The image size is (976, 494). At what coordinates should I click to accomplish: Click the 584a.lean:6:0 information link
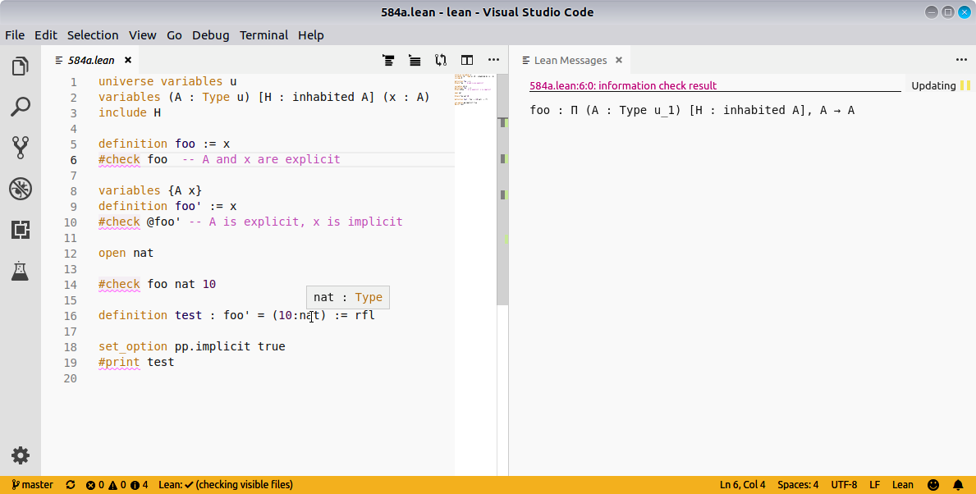pos(622,85)
